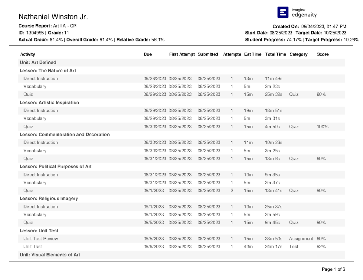This screenshot has width=363, height=280.
Task: Click the Submitted column header
Action: point(208,54)
